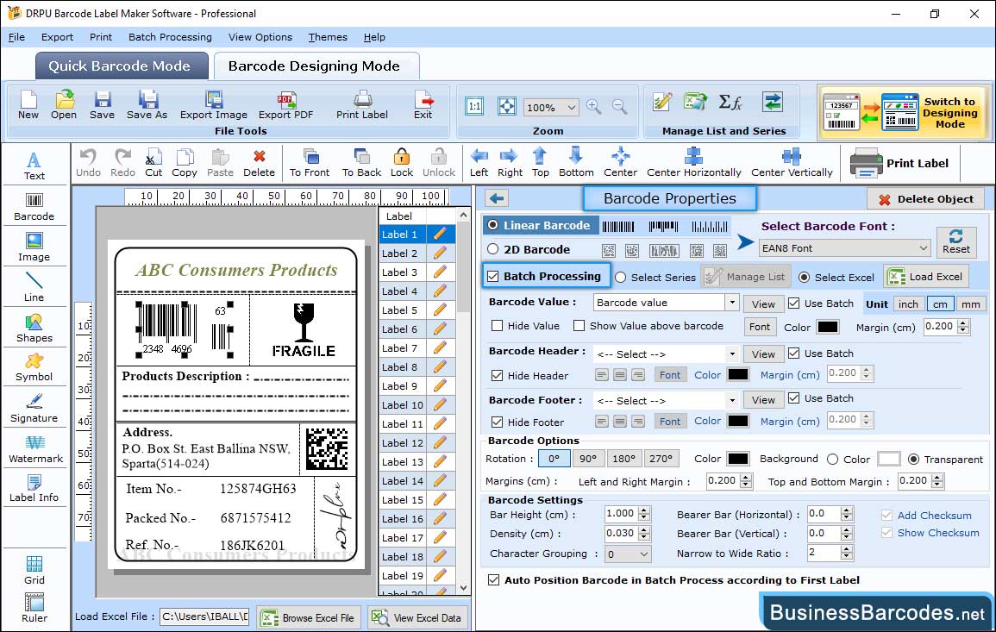Screen dimensions: 996x632
Task: Open the Shapes tool
Action: point(34,328)
